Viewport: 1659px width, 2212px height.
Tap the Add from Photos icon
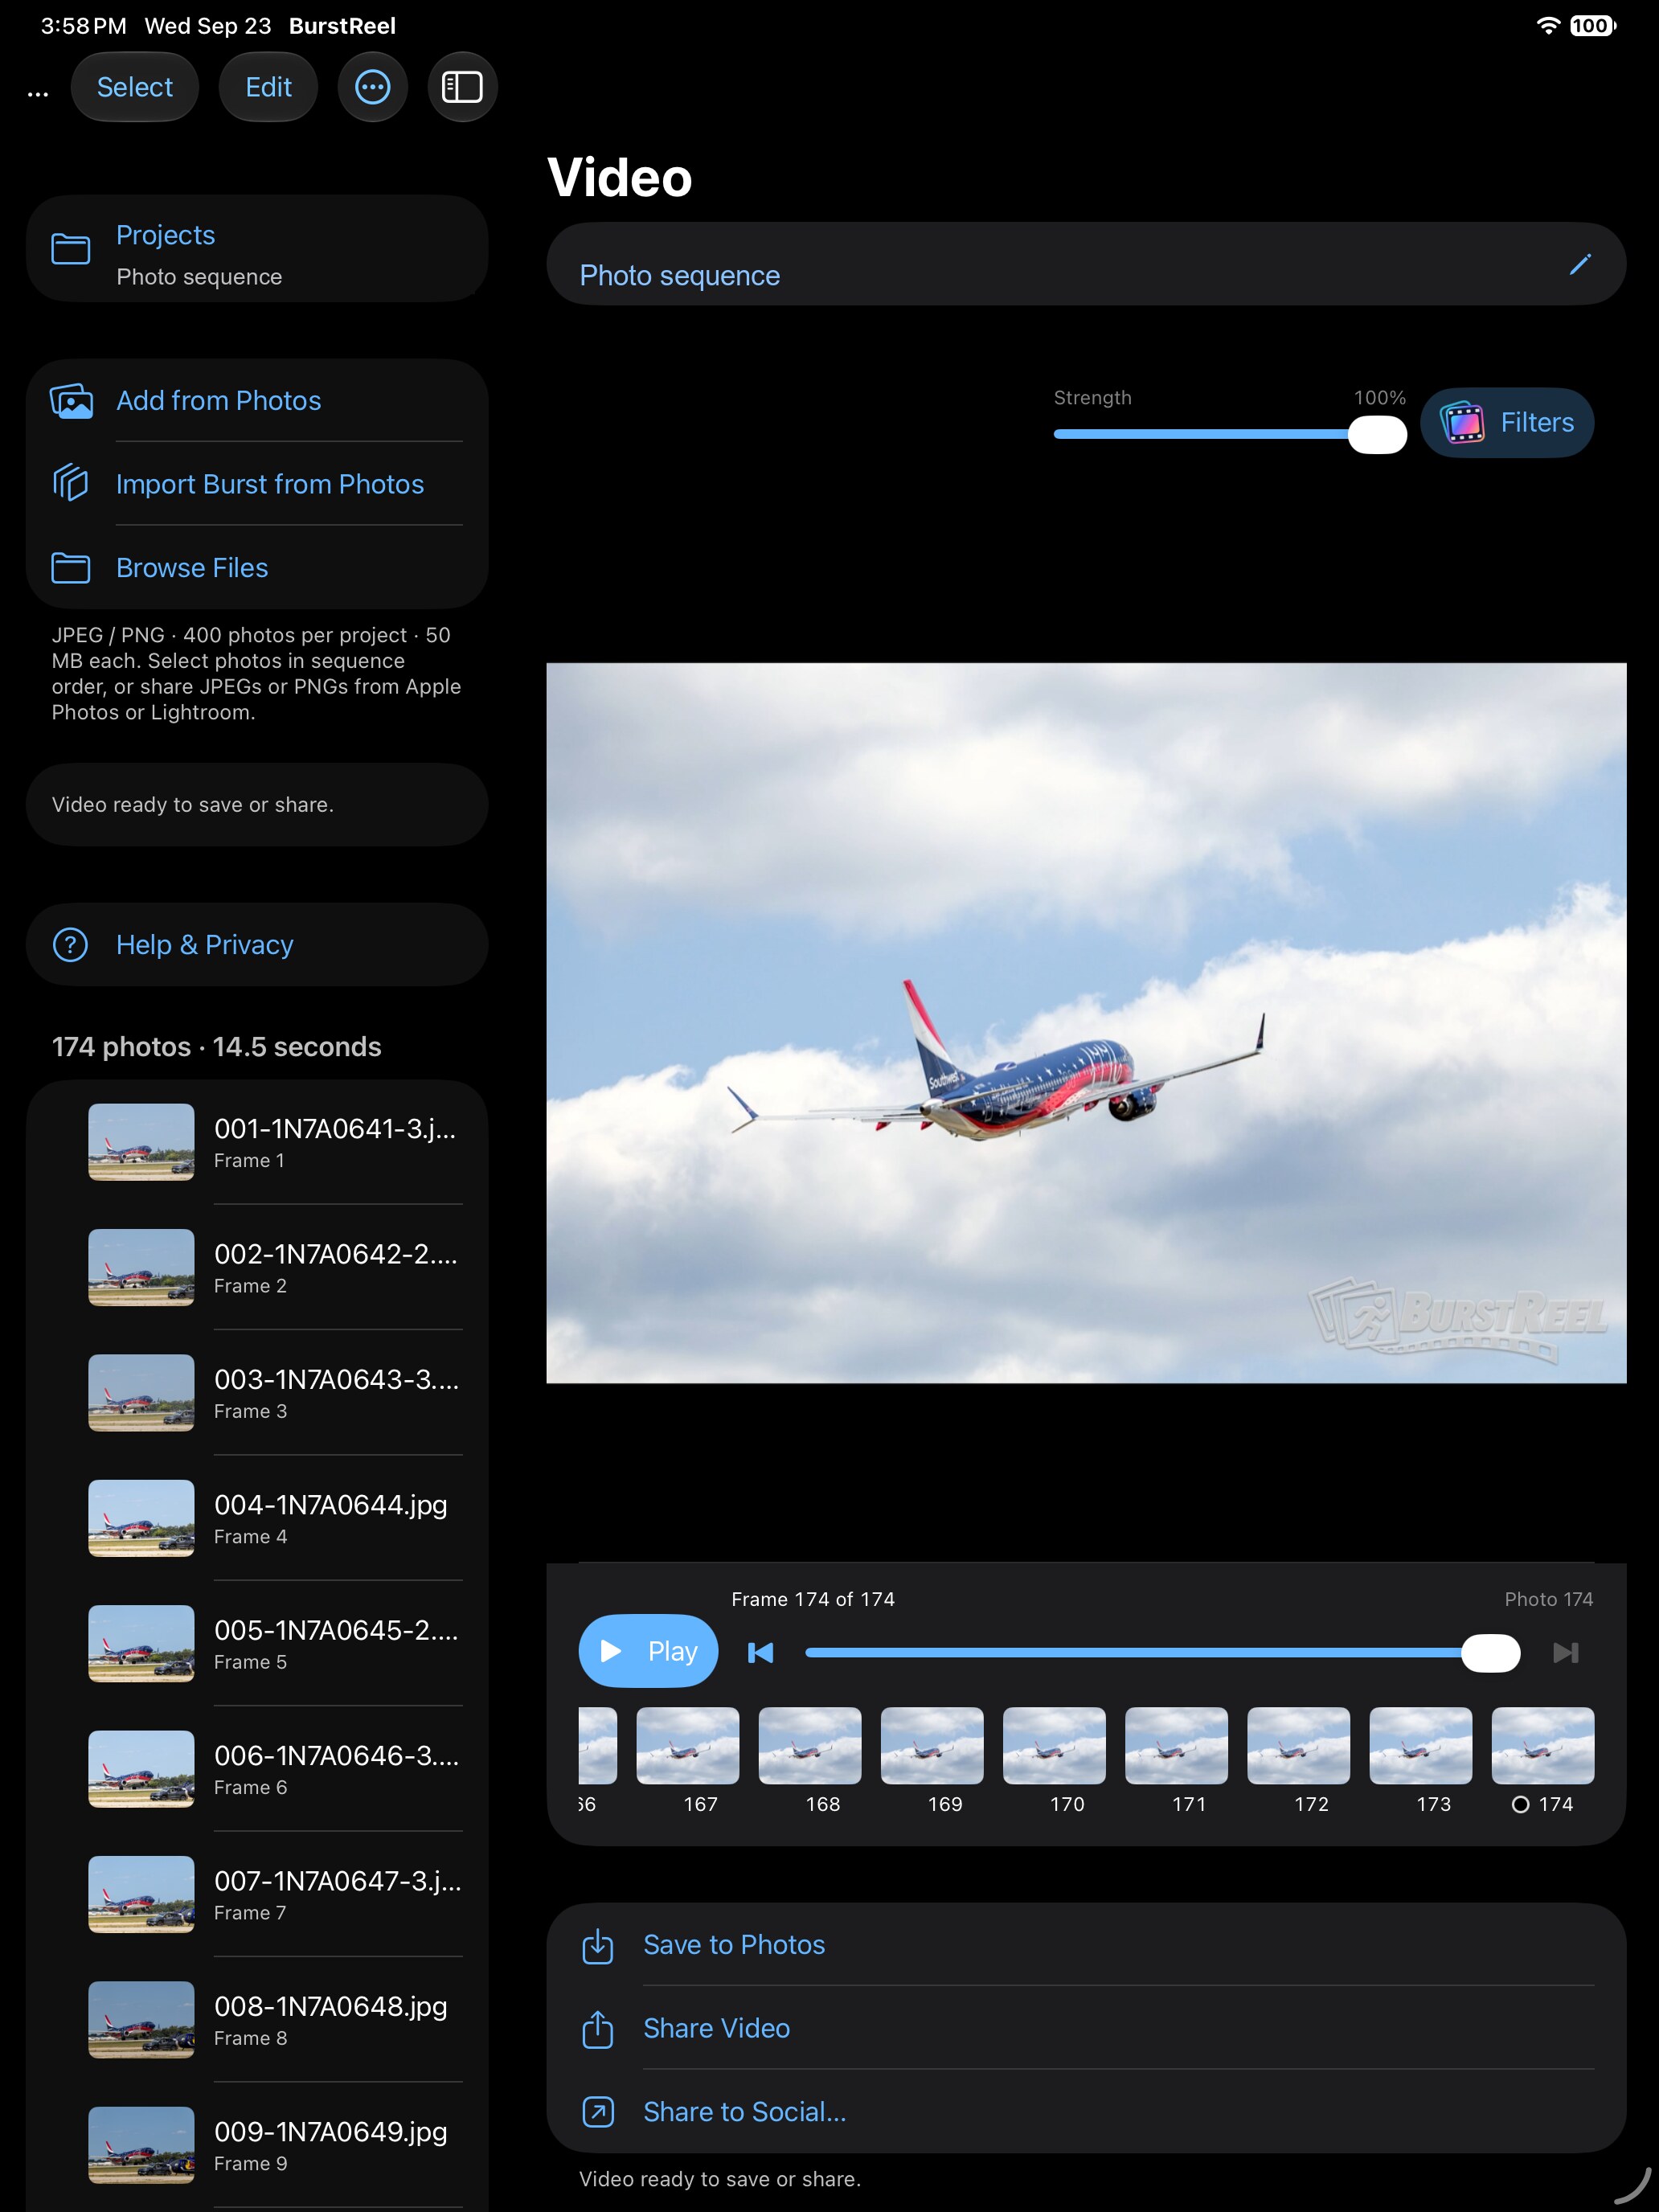(x=71, y=401)
